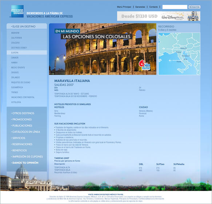Choose Oriente destination
Screen dimensions: 212x204
[15, 72]
